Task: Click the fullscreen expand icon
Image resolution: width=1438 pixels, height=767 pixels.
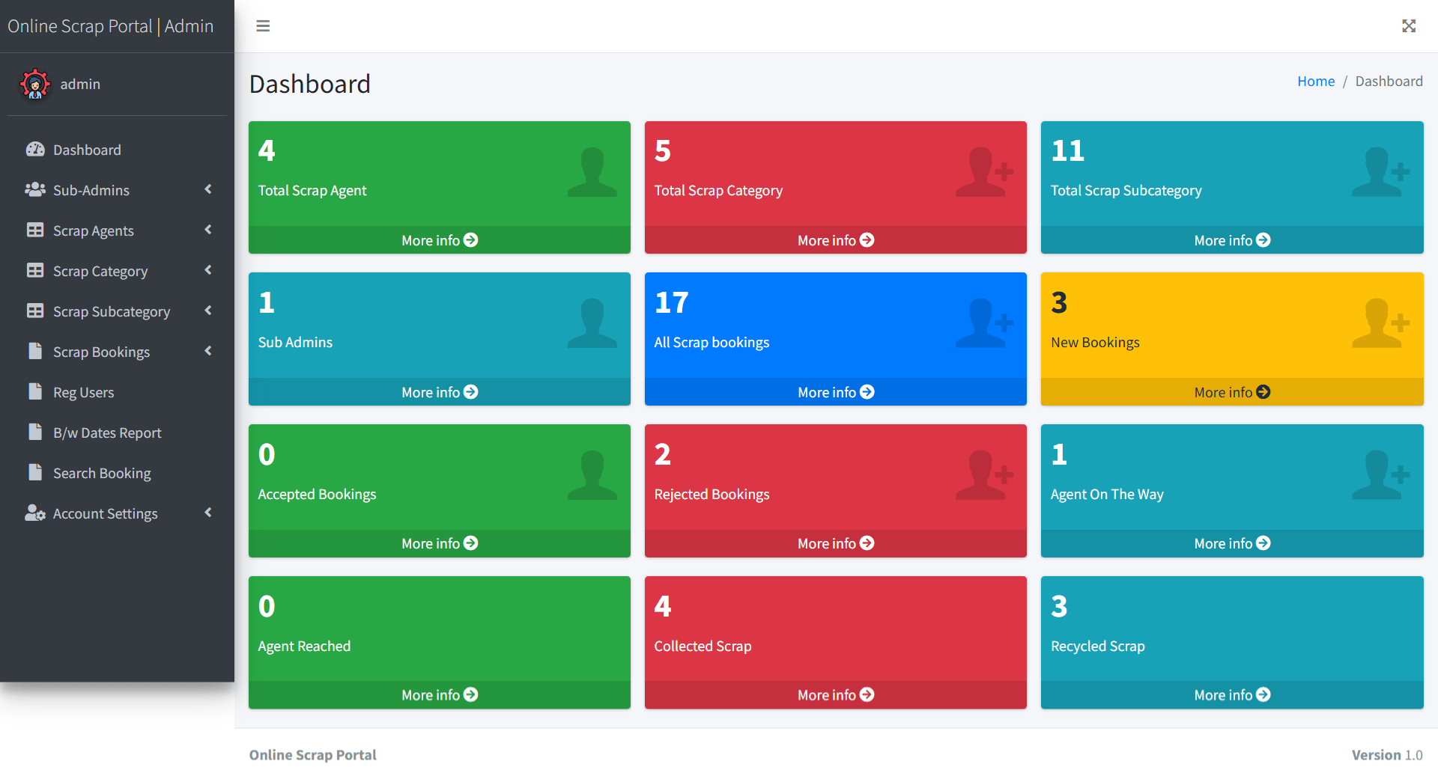Action: click(x=1409, y=26)
